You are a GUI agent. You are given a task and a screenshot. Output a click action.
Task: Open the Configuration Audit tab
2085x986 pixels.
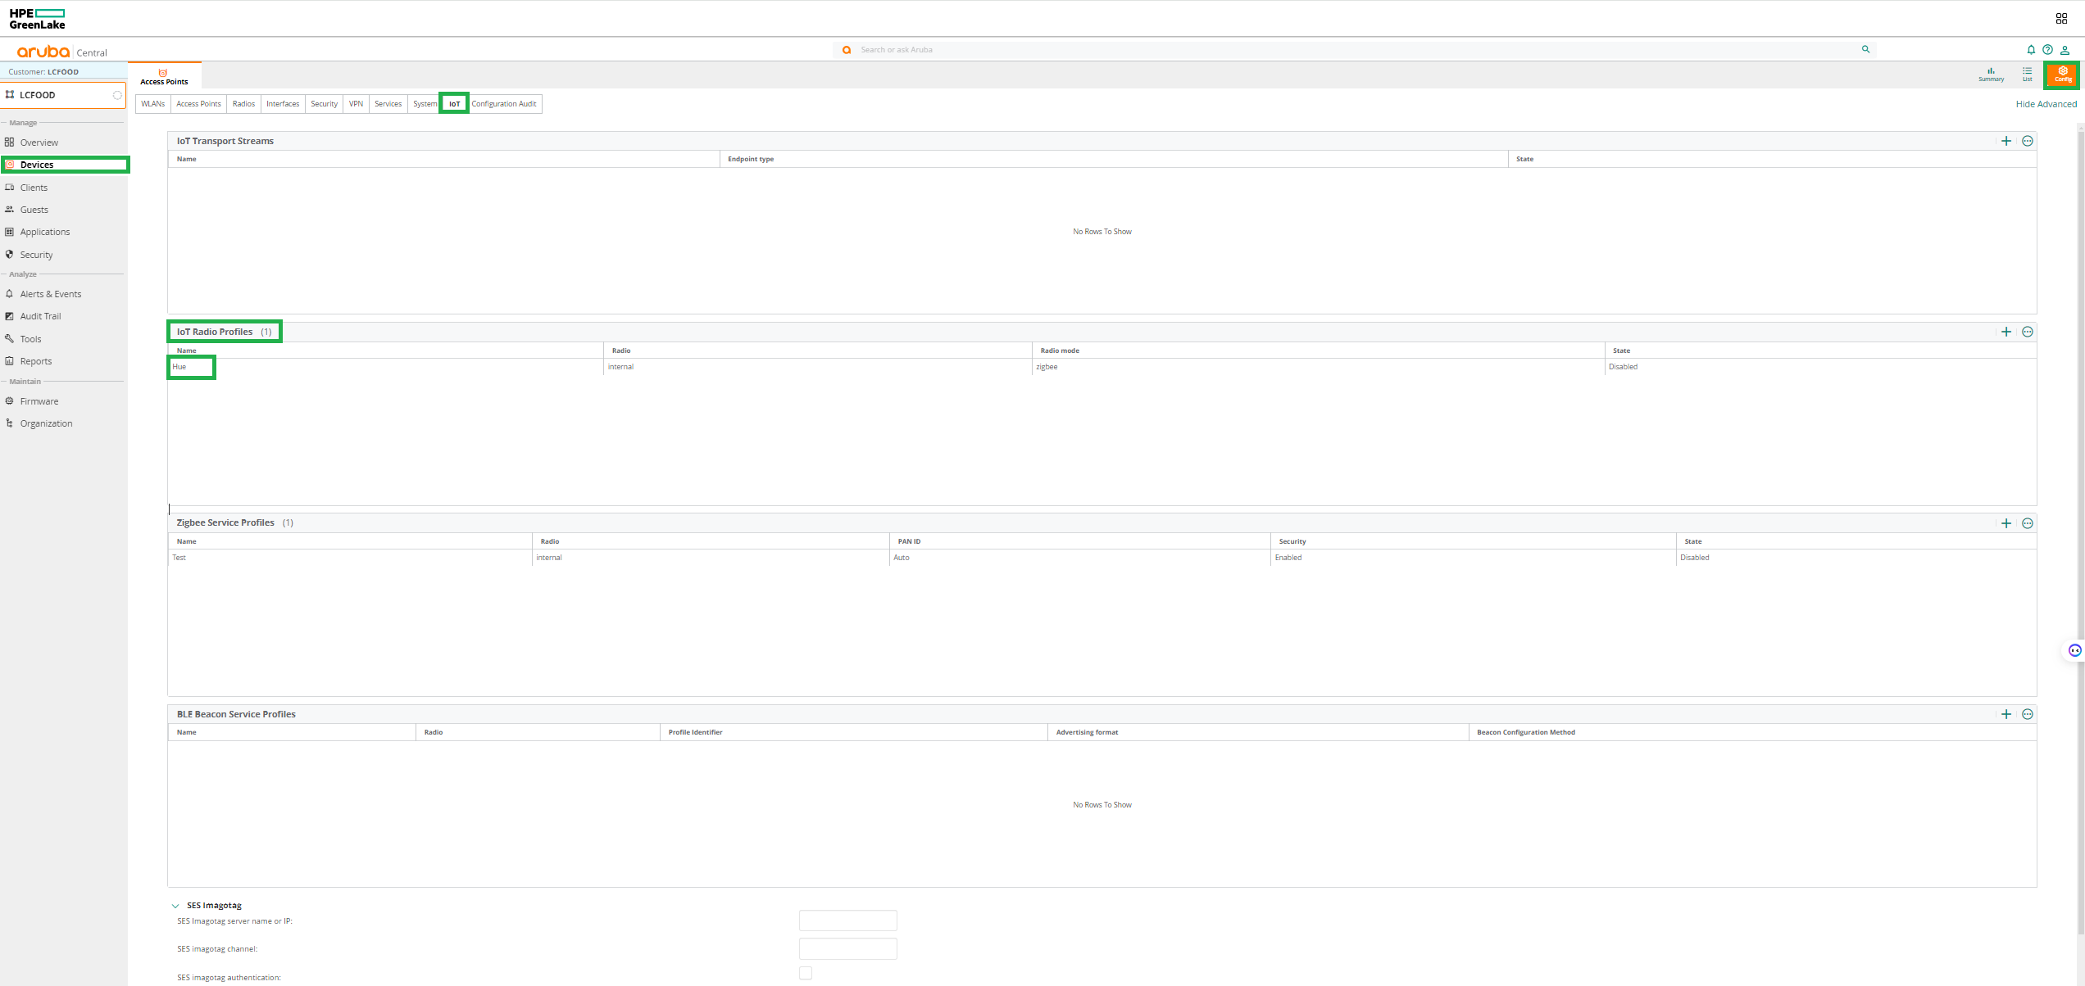pos(503,104)
